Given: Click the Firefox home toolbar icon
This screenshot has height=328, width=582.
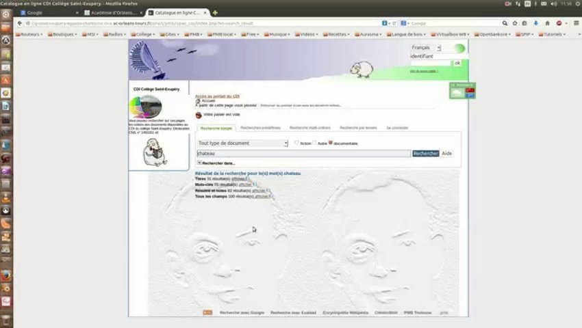Looking at the screenshot, I should (547, 23).
